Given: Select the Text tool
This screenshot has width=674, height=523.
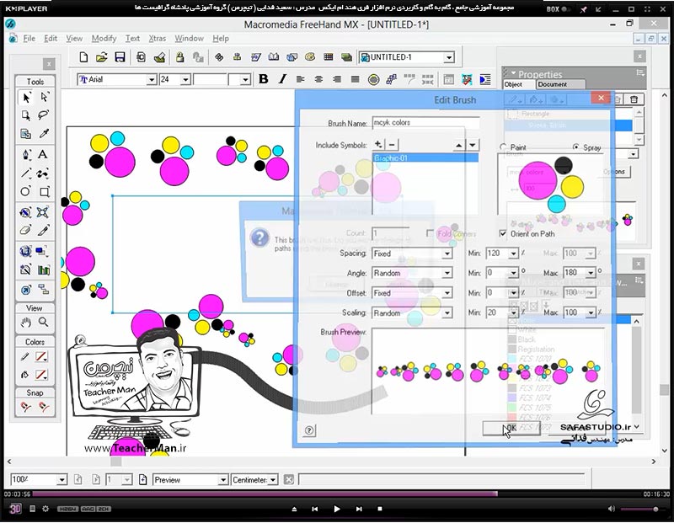Looking at the screenshot, I should [x=43, y=154].
